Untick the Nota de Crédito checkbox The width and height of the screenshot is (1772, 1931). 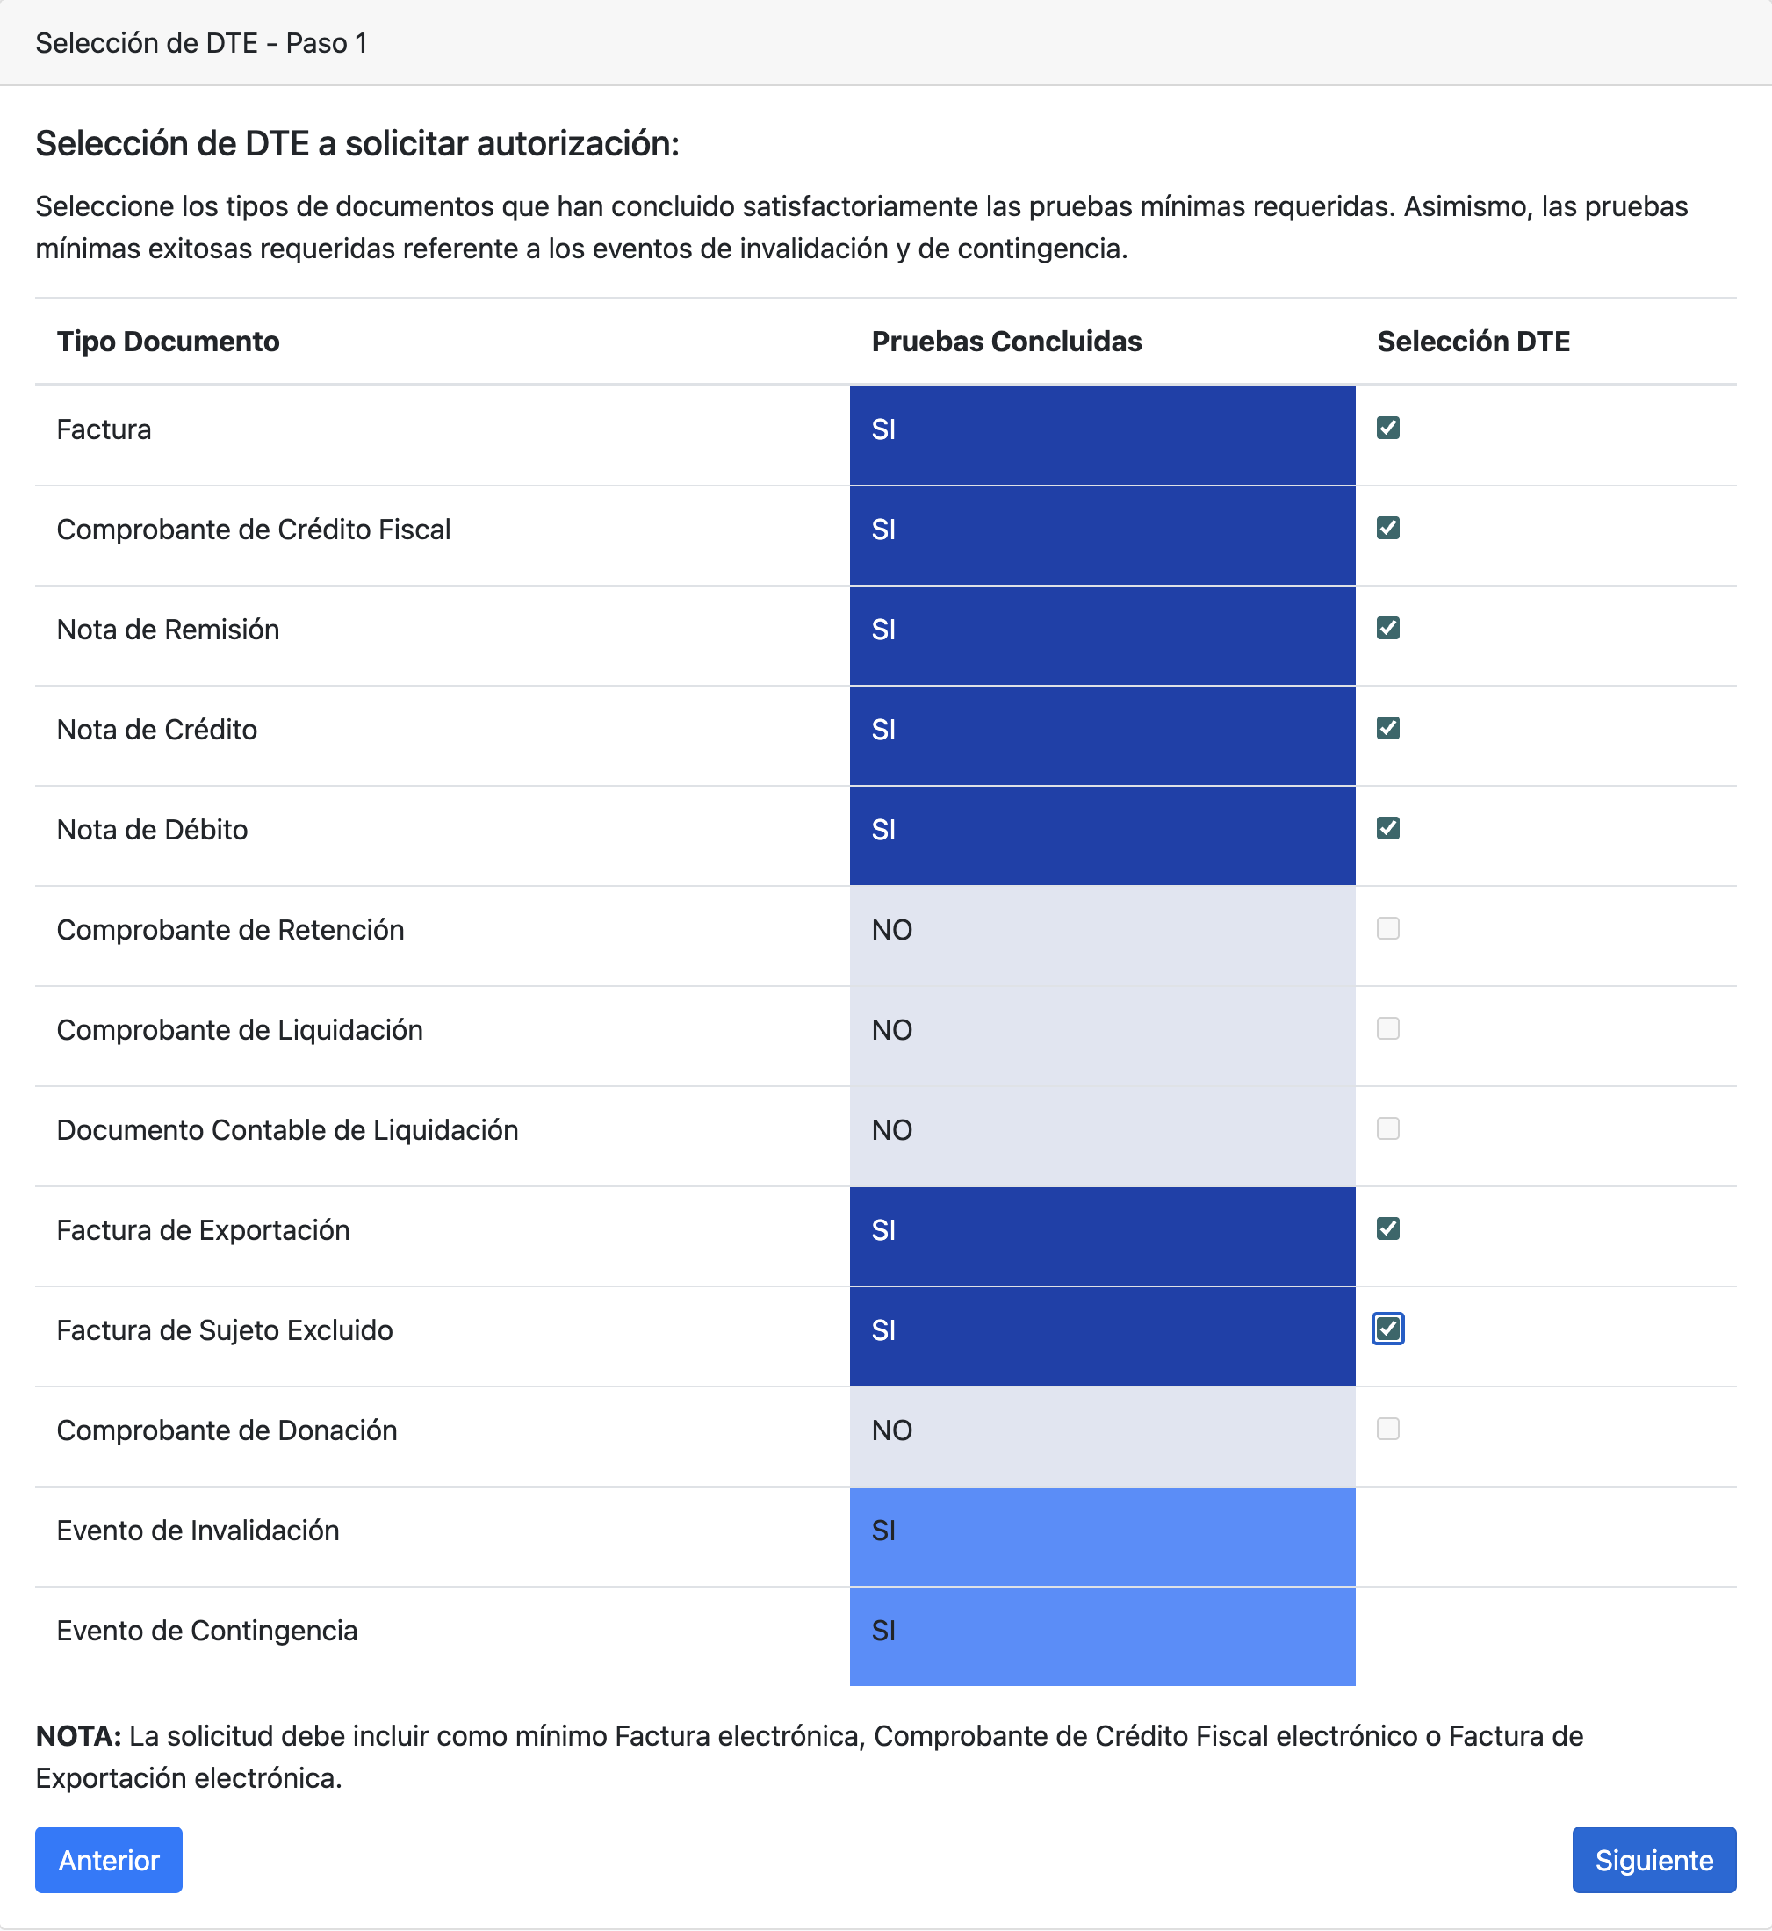[1387, 728]
